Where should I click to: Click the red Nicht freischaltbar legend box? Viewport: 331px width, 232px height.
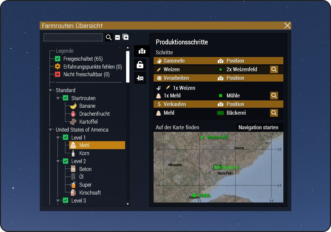pos(58,74)
